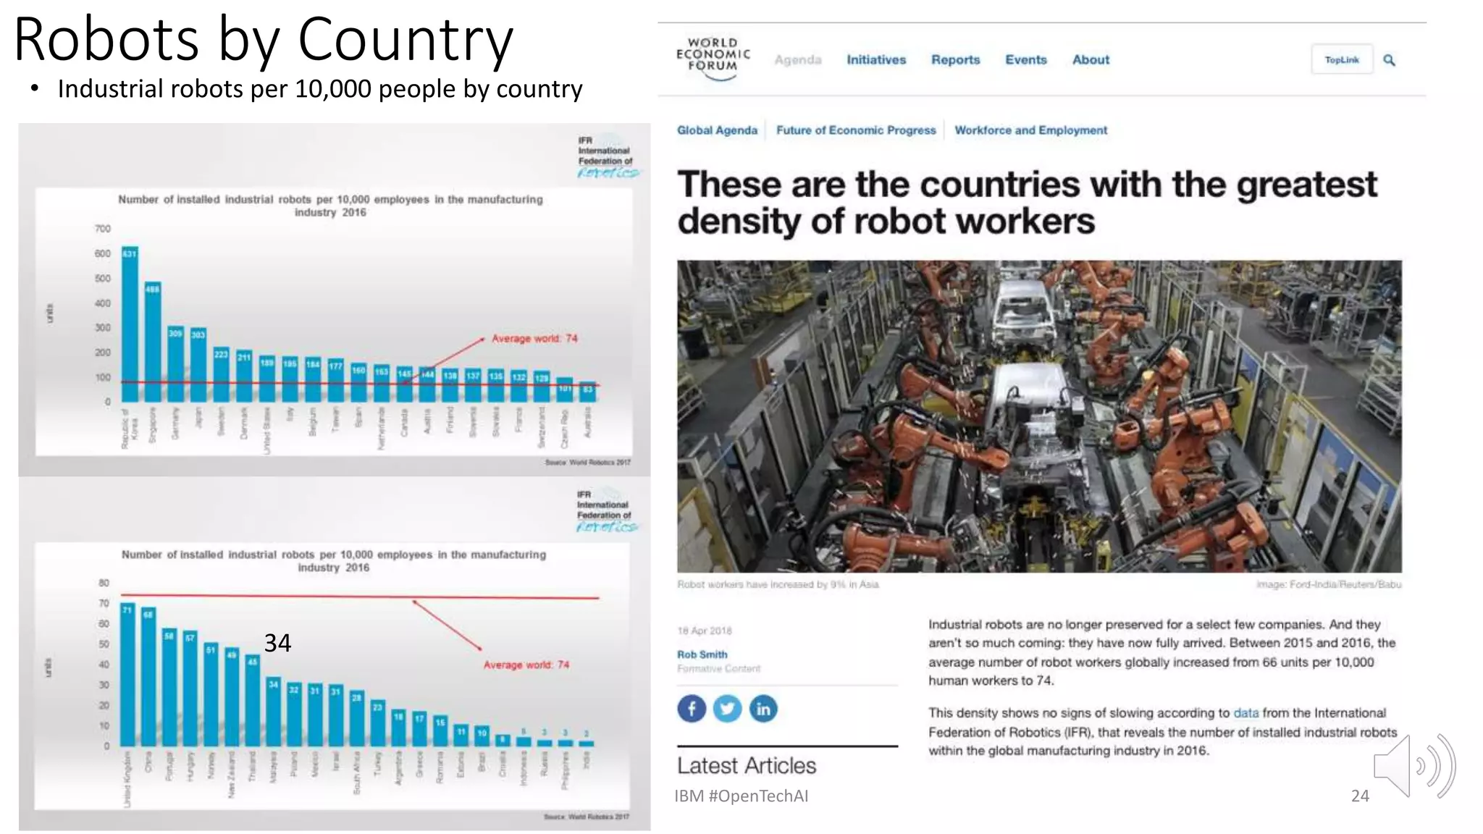Click the image credit 'Ford-India/Reuters/Babu'
Image resolution: width=1483 pixels, height=834 pixels.
[x=1345, y=584]
